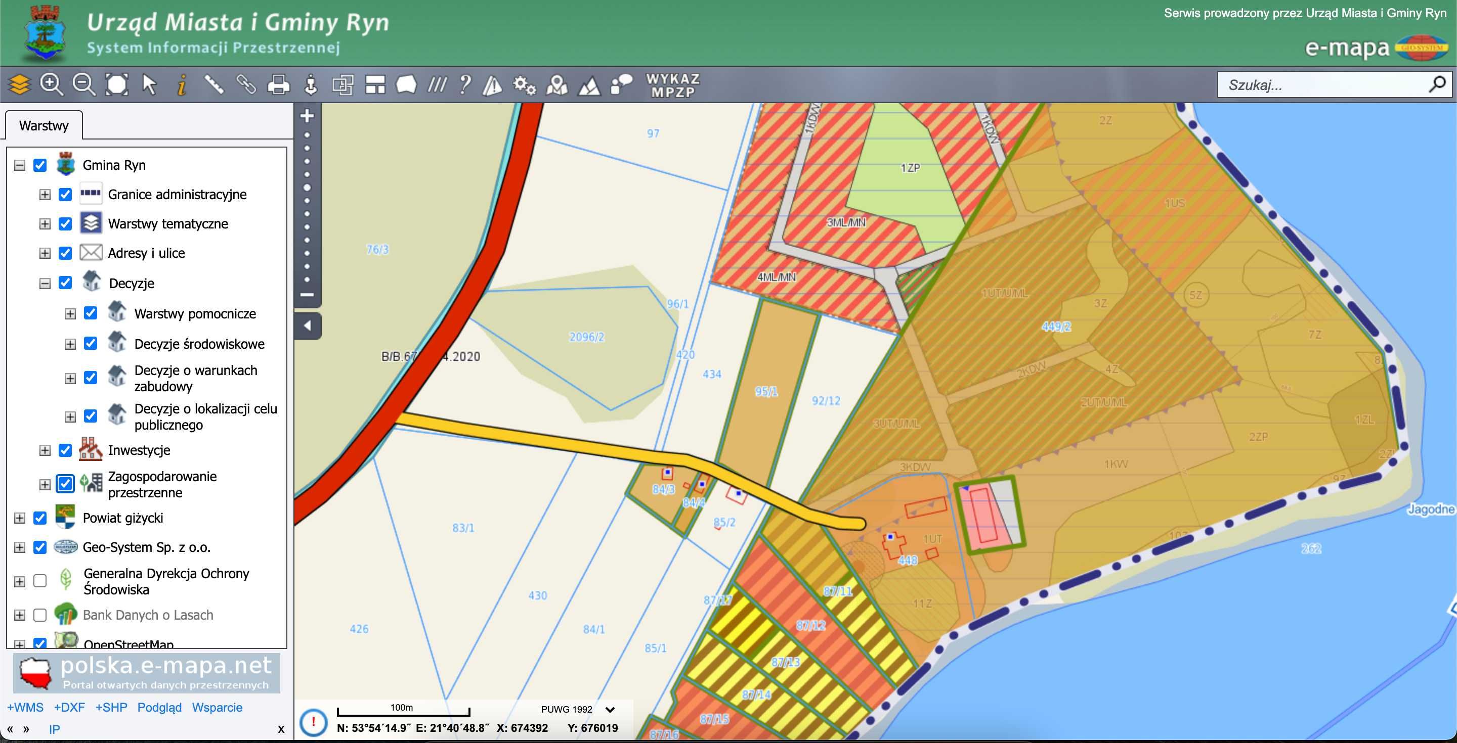Select the zoom in magnifier tool
Screen dimensions: 1457x743
pyautogui.click(x=52, y=85)
